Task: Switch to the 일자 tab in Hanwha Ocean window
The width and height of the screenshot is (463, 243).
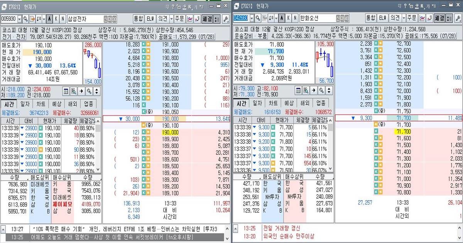Action: [x=257, y=103]
